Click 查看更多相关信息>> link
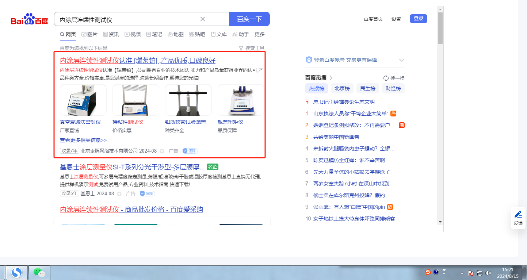Screen dimensions: 527x280 (x=83, y=140)
